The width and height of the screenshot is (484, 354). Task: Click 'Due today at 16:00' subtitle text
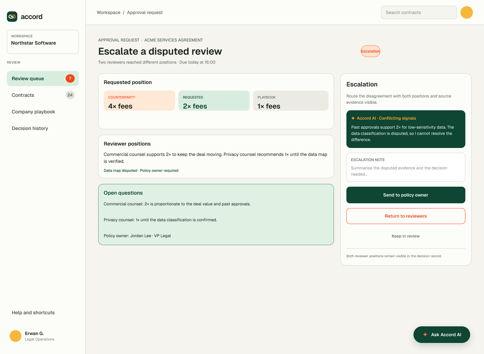(x=197, y=62)
